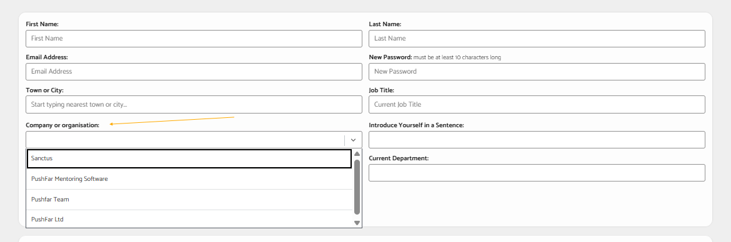Click the 'Job Title:' label
Viewport: 731px width, 242px height.
tap(382, 90)
